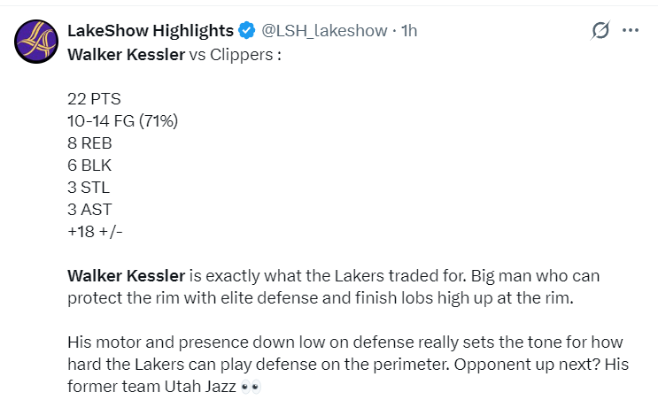This screenshot has height=400, width=658.
Task: Click bold Walker Kessler before vs Clippers
Action: (x=126, y=55)
